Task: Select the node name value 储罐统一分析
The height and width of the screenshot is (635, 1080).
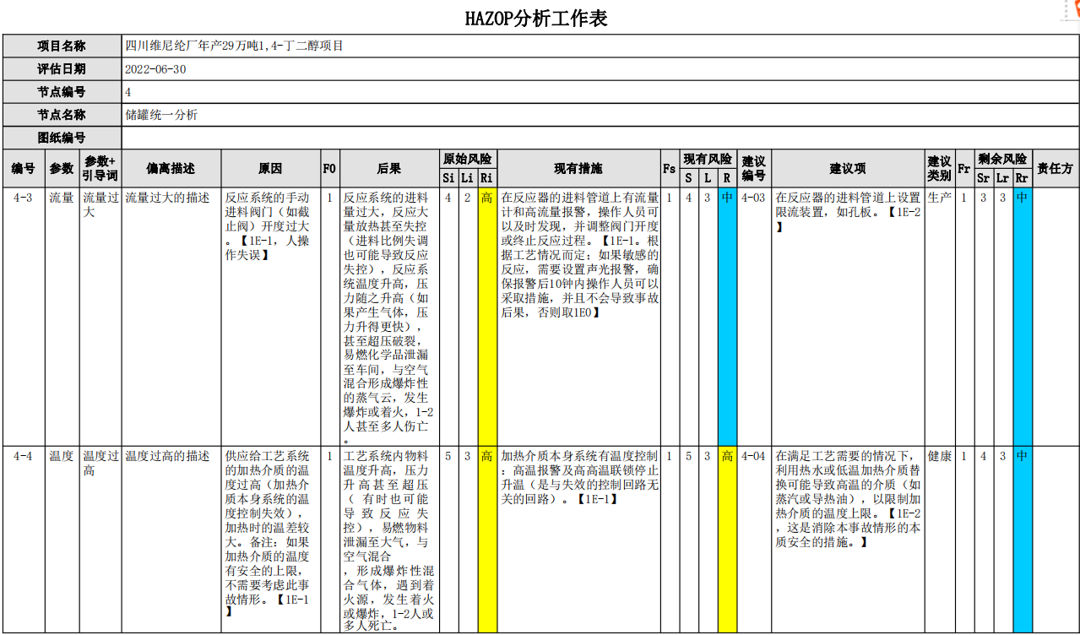Action: pos(161,115)
